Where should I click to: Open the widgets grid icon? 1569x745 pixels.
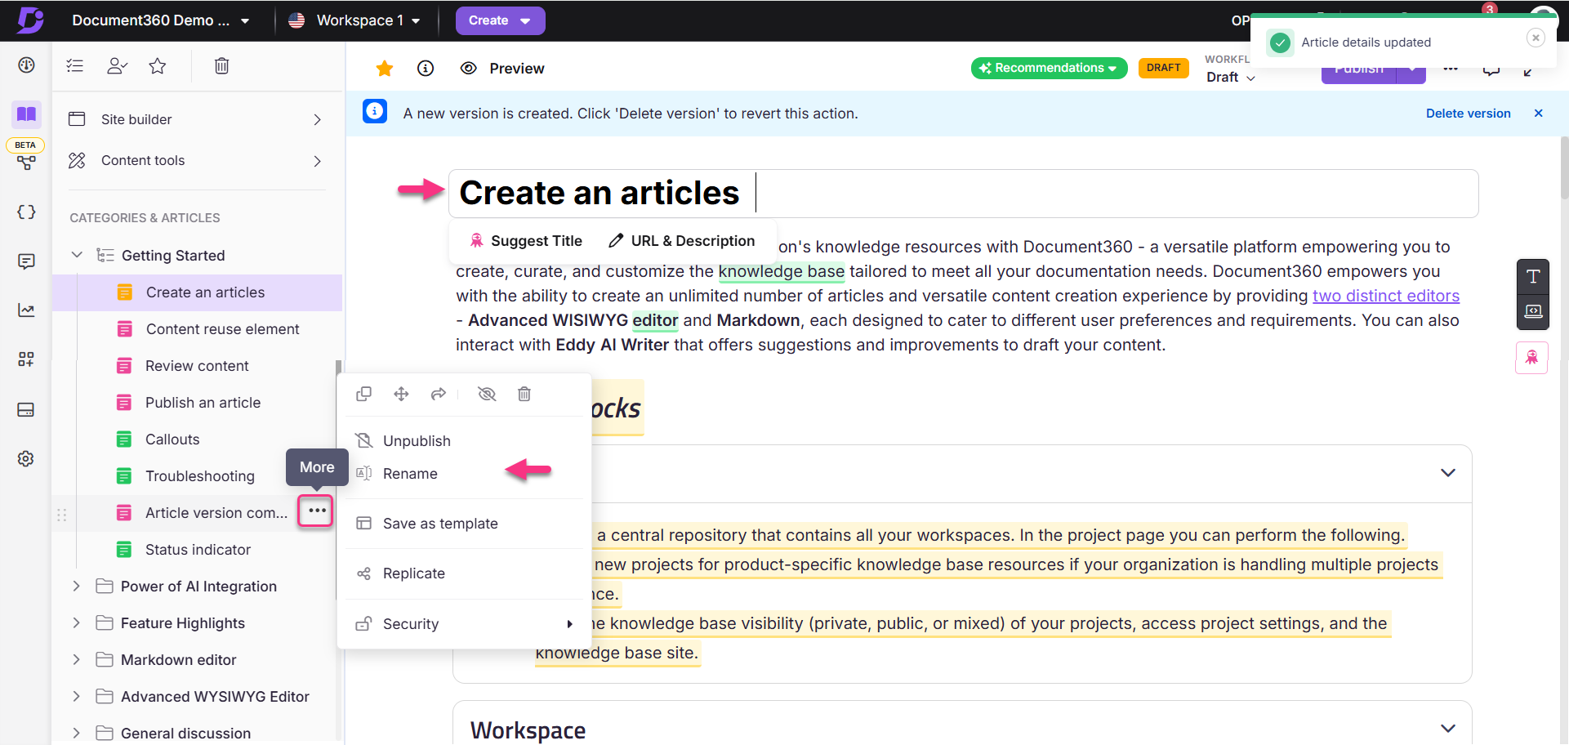[26, 359]
